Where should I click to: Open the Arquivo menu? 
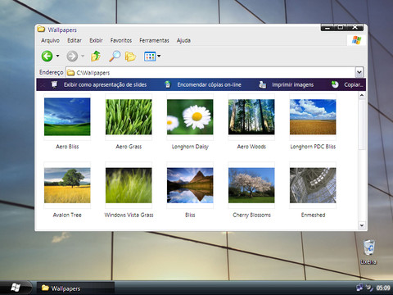[x=50, y=40]
